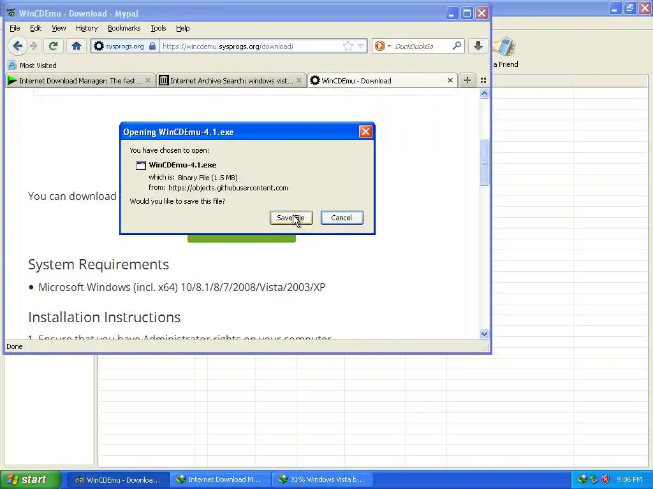Open the File menu
653x489 pixels.
15,28
